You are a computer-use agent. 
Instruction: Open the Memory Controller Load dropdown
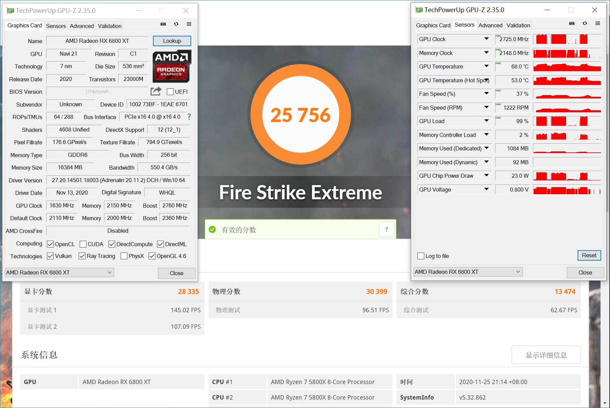[486, 135]
